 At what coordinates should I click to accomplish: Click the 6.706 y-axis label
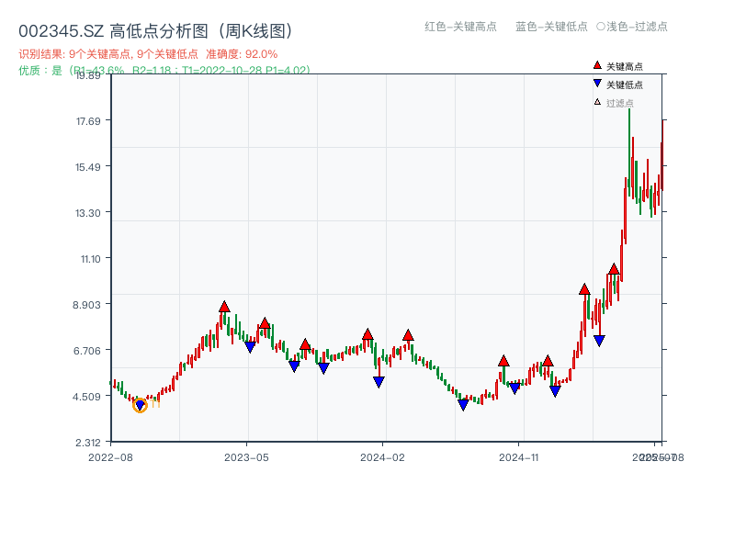pyautogui.click(x=86, y=351)
